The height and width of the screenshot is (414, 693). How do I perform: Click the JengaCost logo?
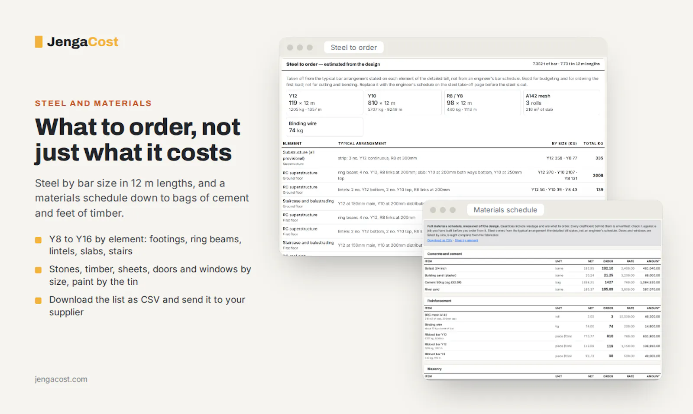(77, 42)
